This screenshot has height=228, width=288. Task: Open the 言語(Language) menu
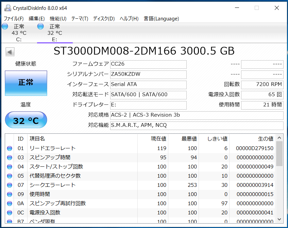point(161,19)
